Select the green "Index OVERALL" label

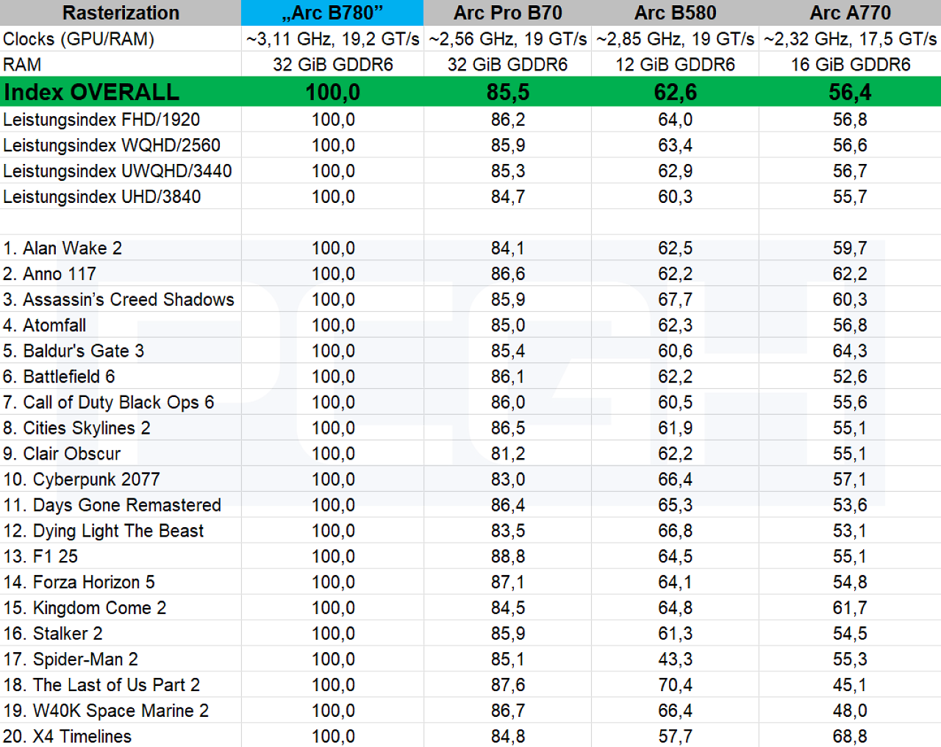(x=91, y=92)
